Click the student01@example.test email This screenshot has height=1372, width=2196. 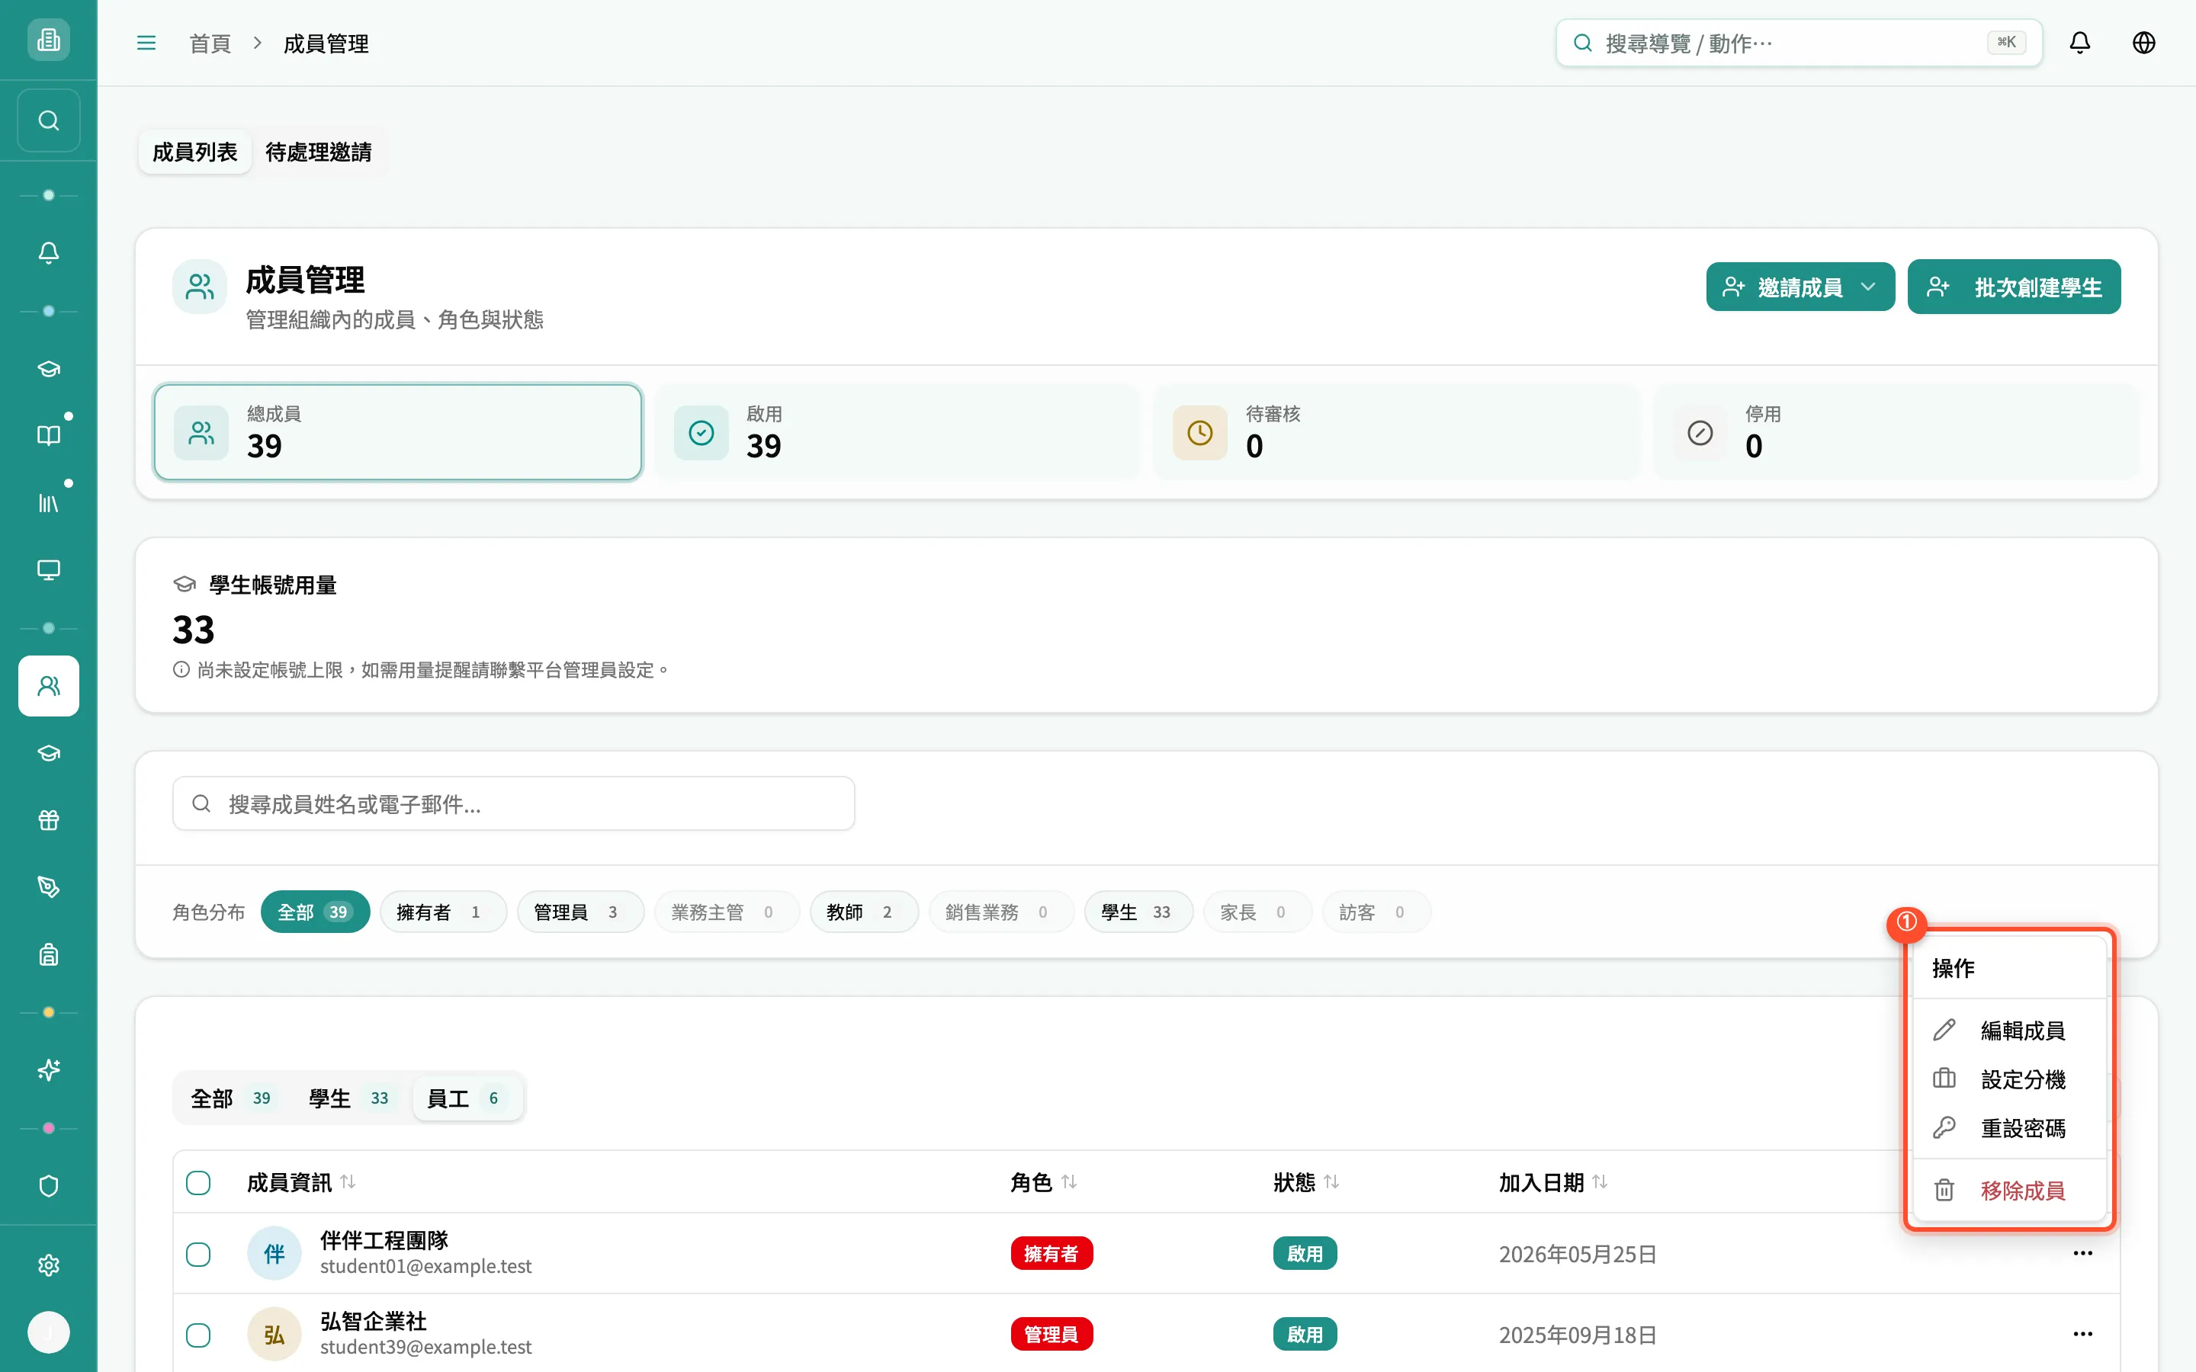point(425,1266)
